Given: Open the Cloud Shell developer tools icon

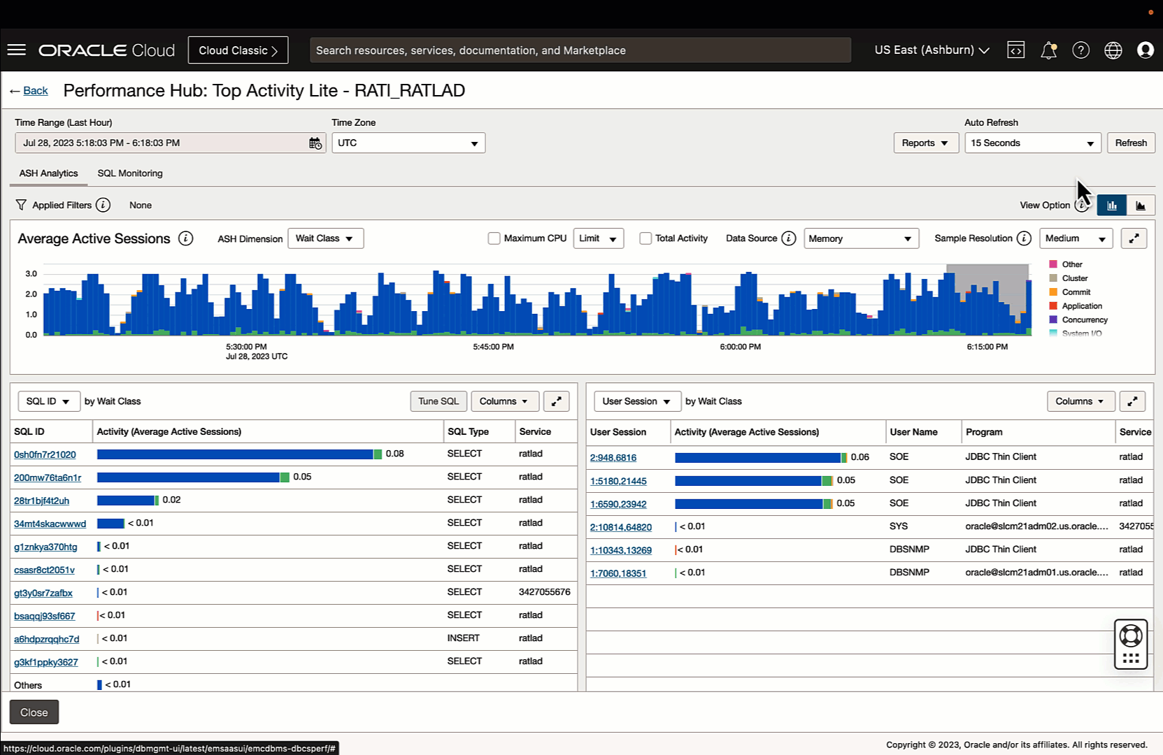Looking at the screenshot, I should coord(1015,50).
